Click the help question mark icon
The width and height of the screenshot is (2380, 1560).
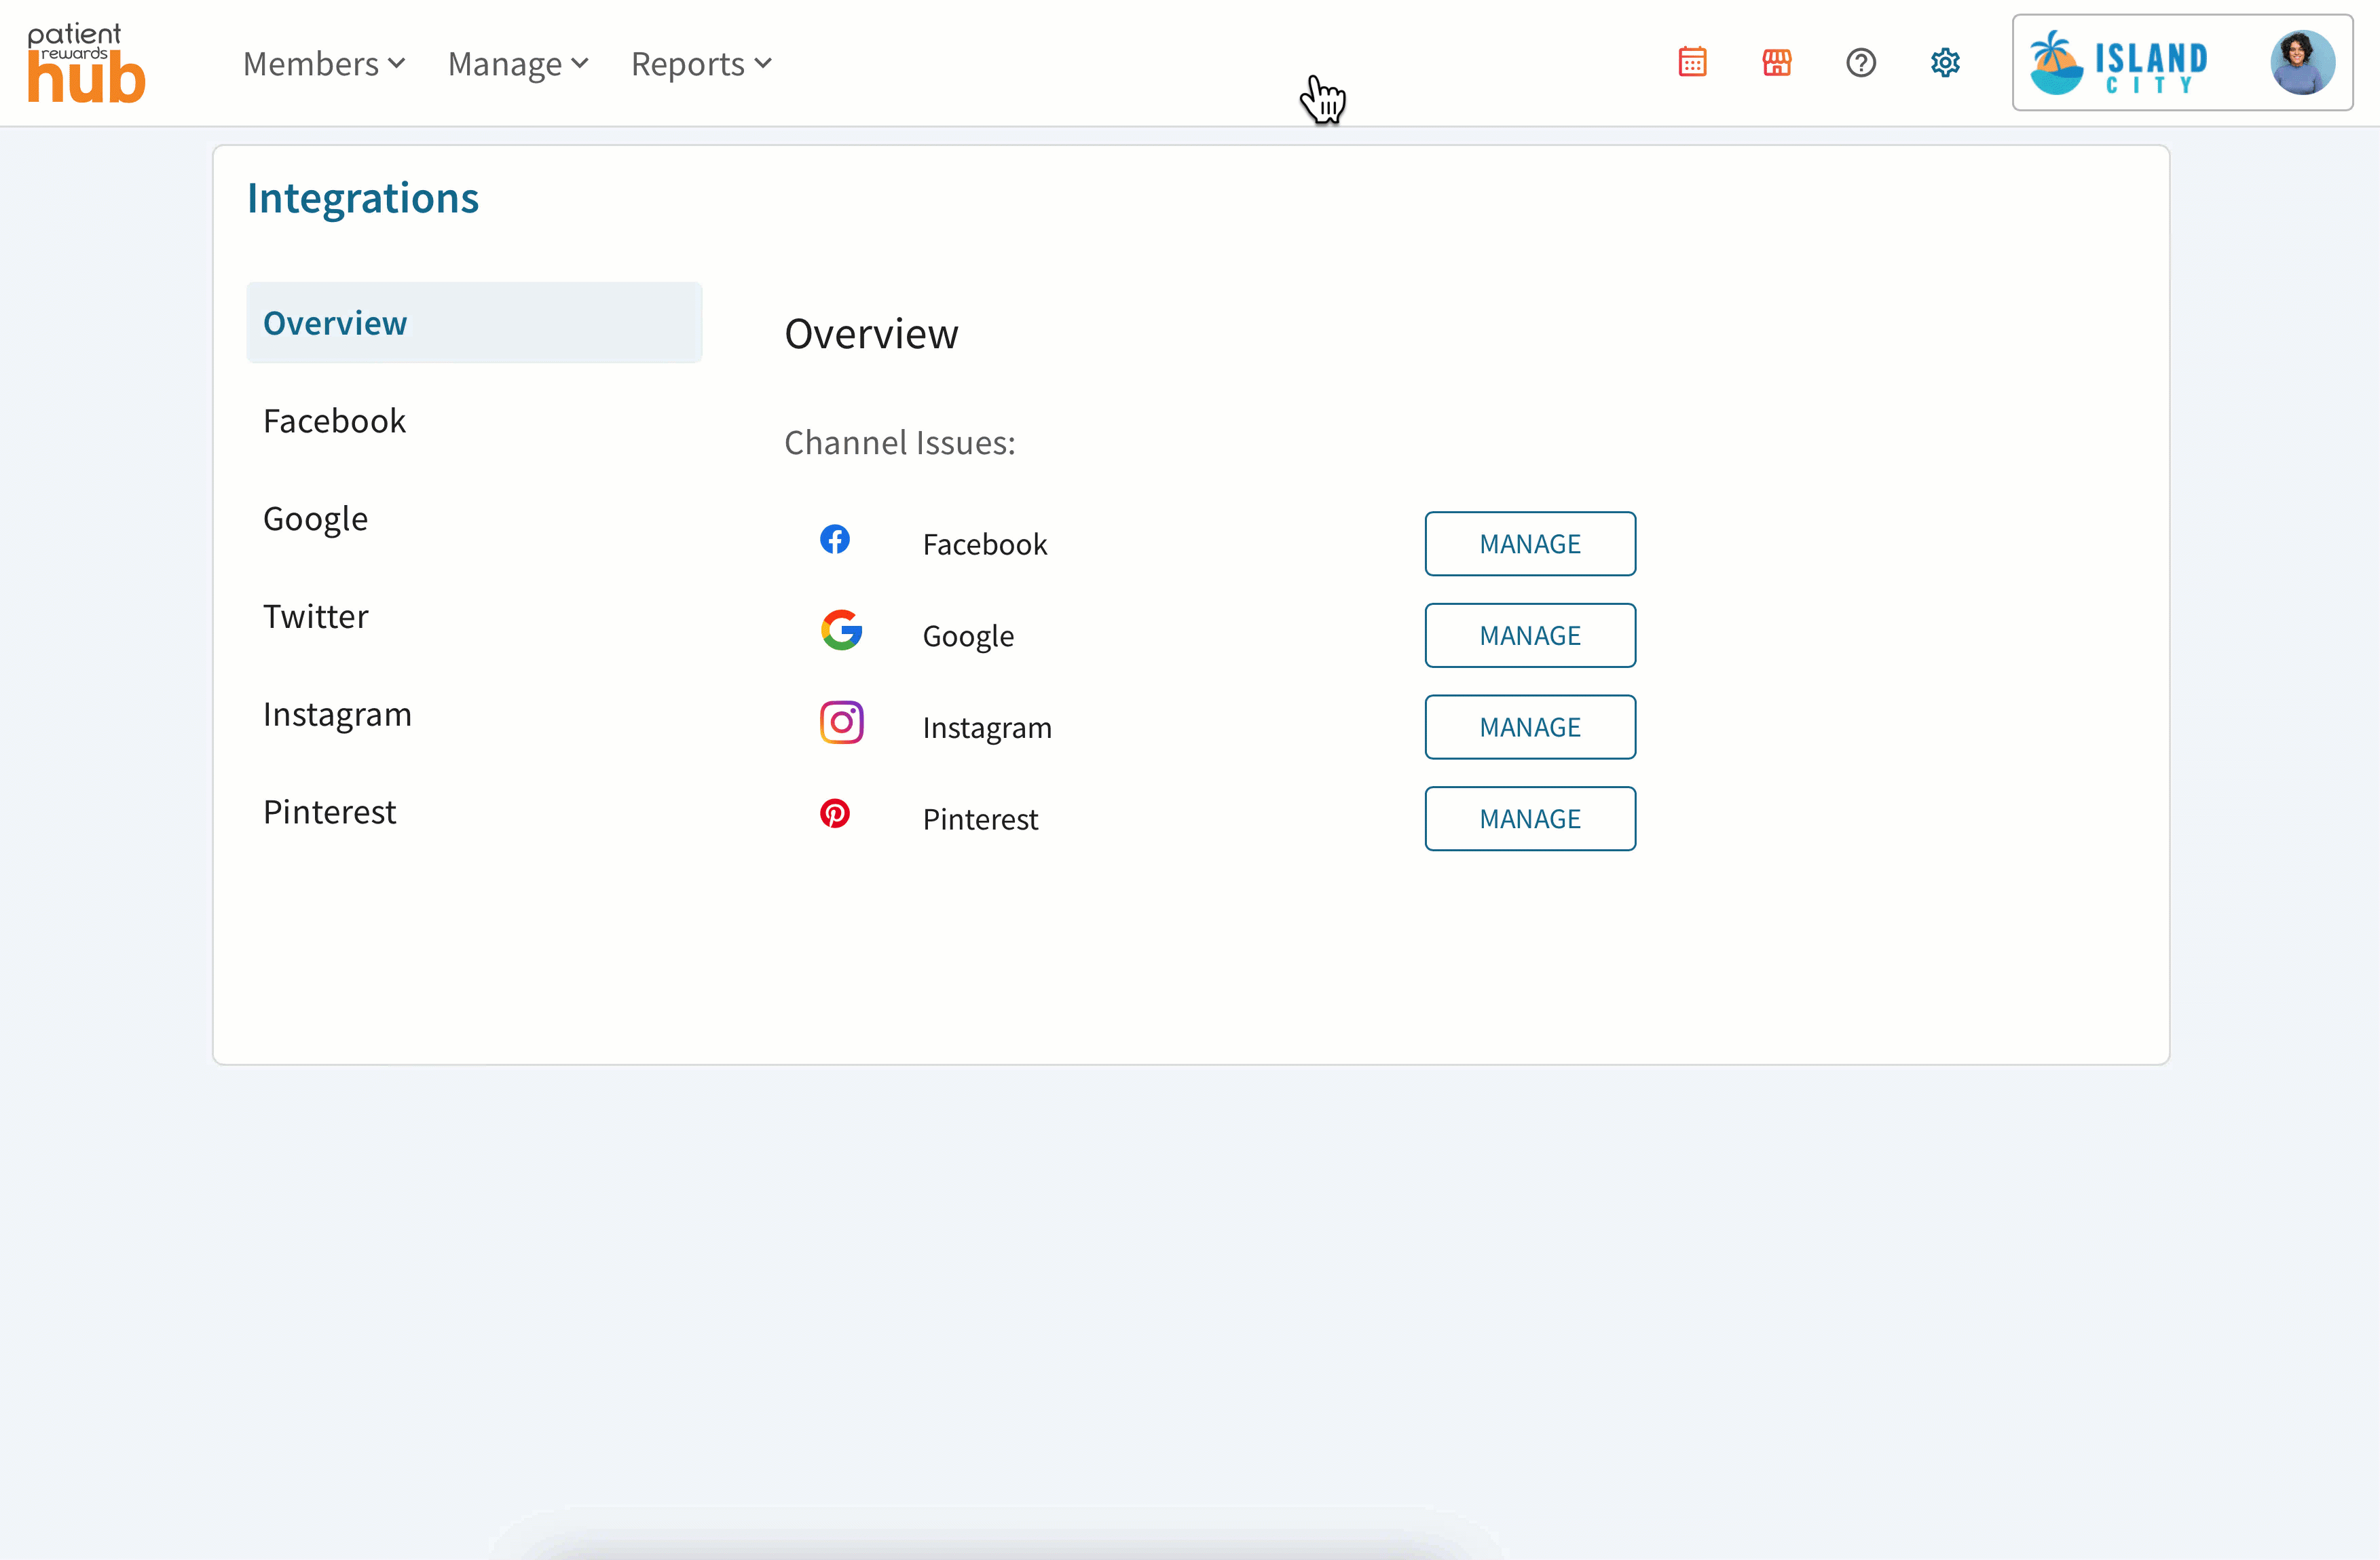1861,62
